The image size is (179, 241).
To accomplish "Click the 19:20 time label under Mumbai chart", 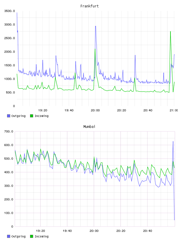I will point(40,231).
